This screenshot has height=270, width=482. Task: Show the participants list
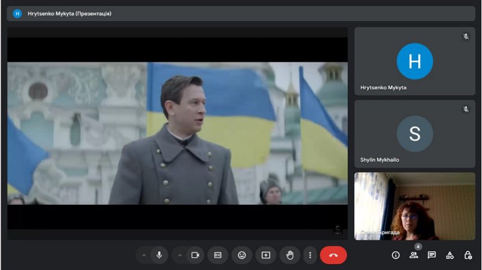413,256
